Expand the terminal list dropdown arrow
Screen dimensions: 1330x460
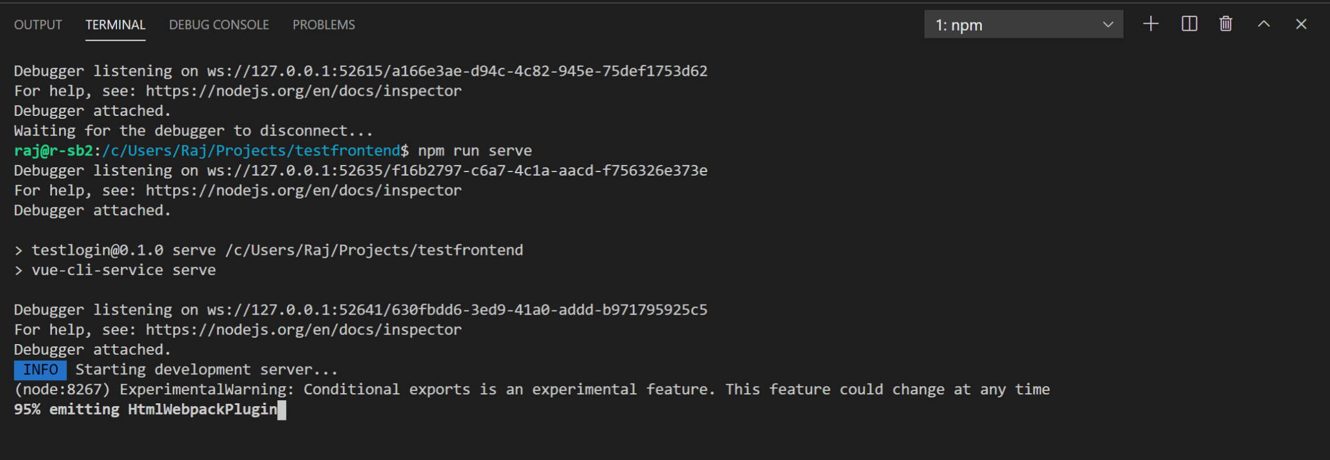pyautogui.click(x=1108, y=25)
